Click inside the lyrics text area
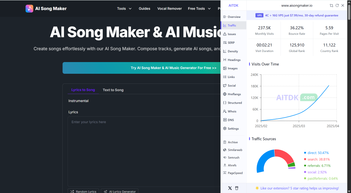Screen dimensions: 351x193 point(144,152)
